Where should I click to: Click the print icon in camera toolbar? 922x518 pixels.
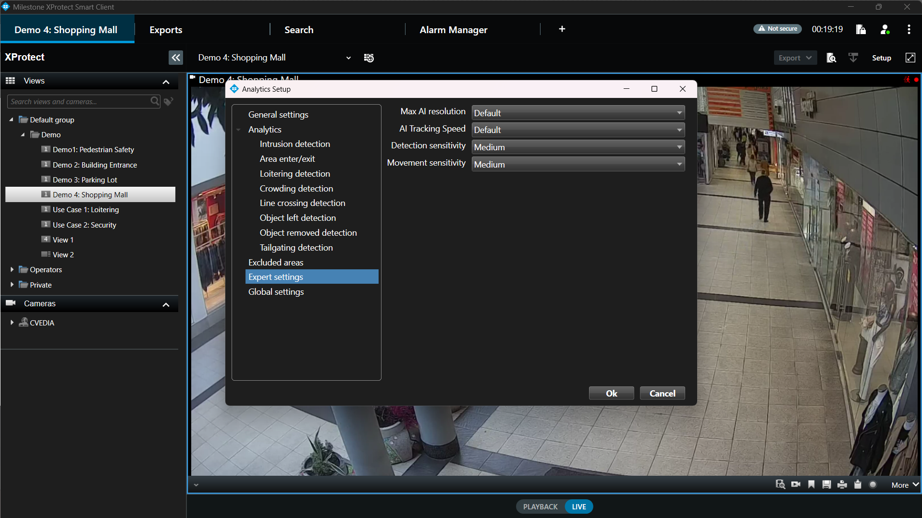click(x=842, y=484)
